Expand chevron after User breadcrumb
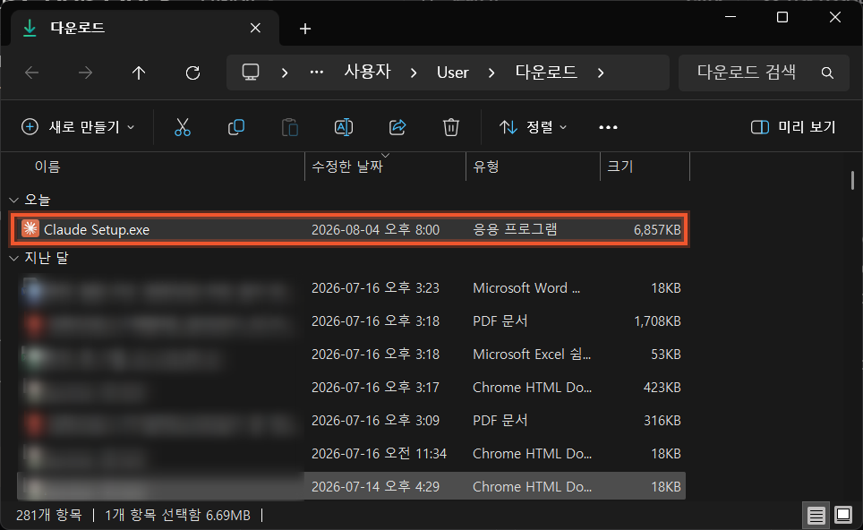This screenshot has height=530, width=863. pyautogui.click(x=491, y=73)
